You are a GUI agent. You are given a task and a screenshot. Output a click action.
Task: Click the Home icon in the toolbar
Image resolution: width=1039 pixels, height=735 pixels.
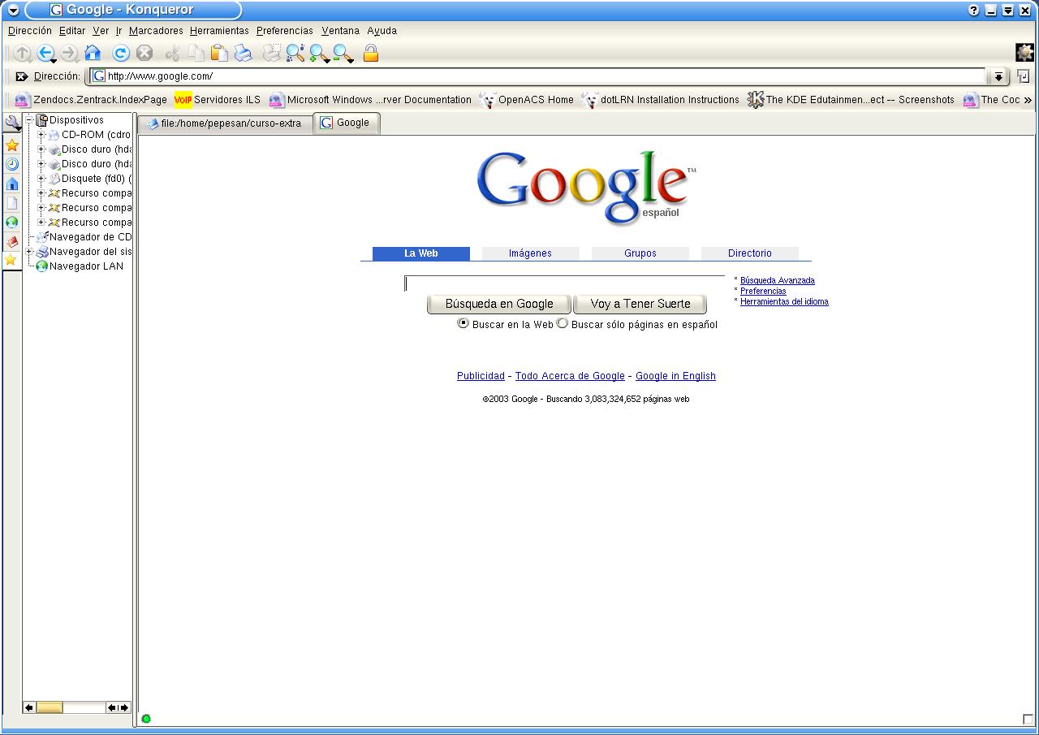93,54
